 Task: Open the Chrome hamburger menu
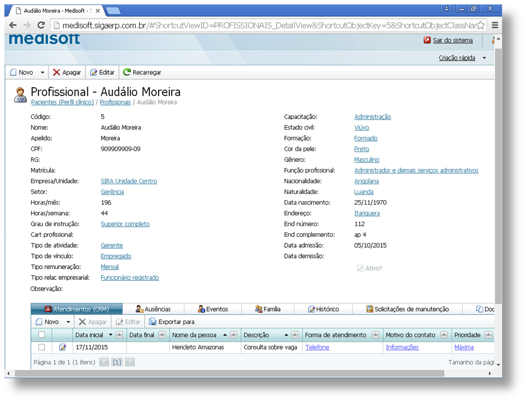click(x=495, y=25)
